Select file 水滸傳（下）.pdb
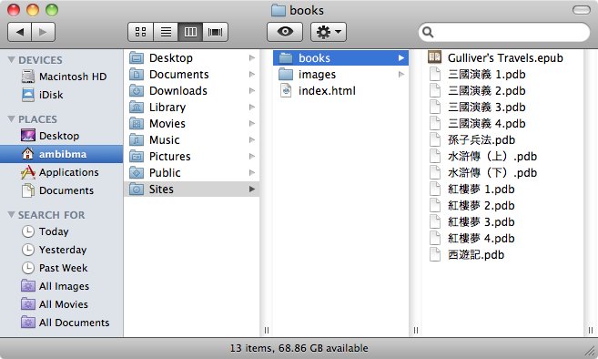598x359 pixels. click(502, 173)
